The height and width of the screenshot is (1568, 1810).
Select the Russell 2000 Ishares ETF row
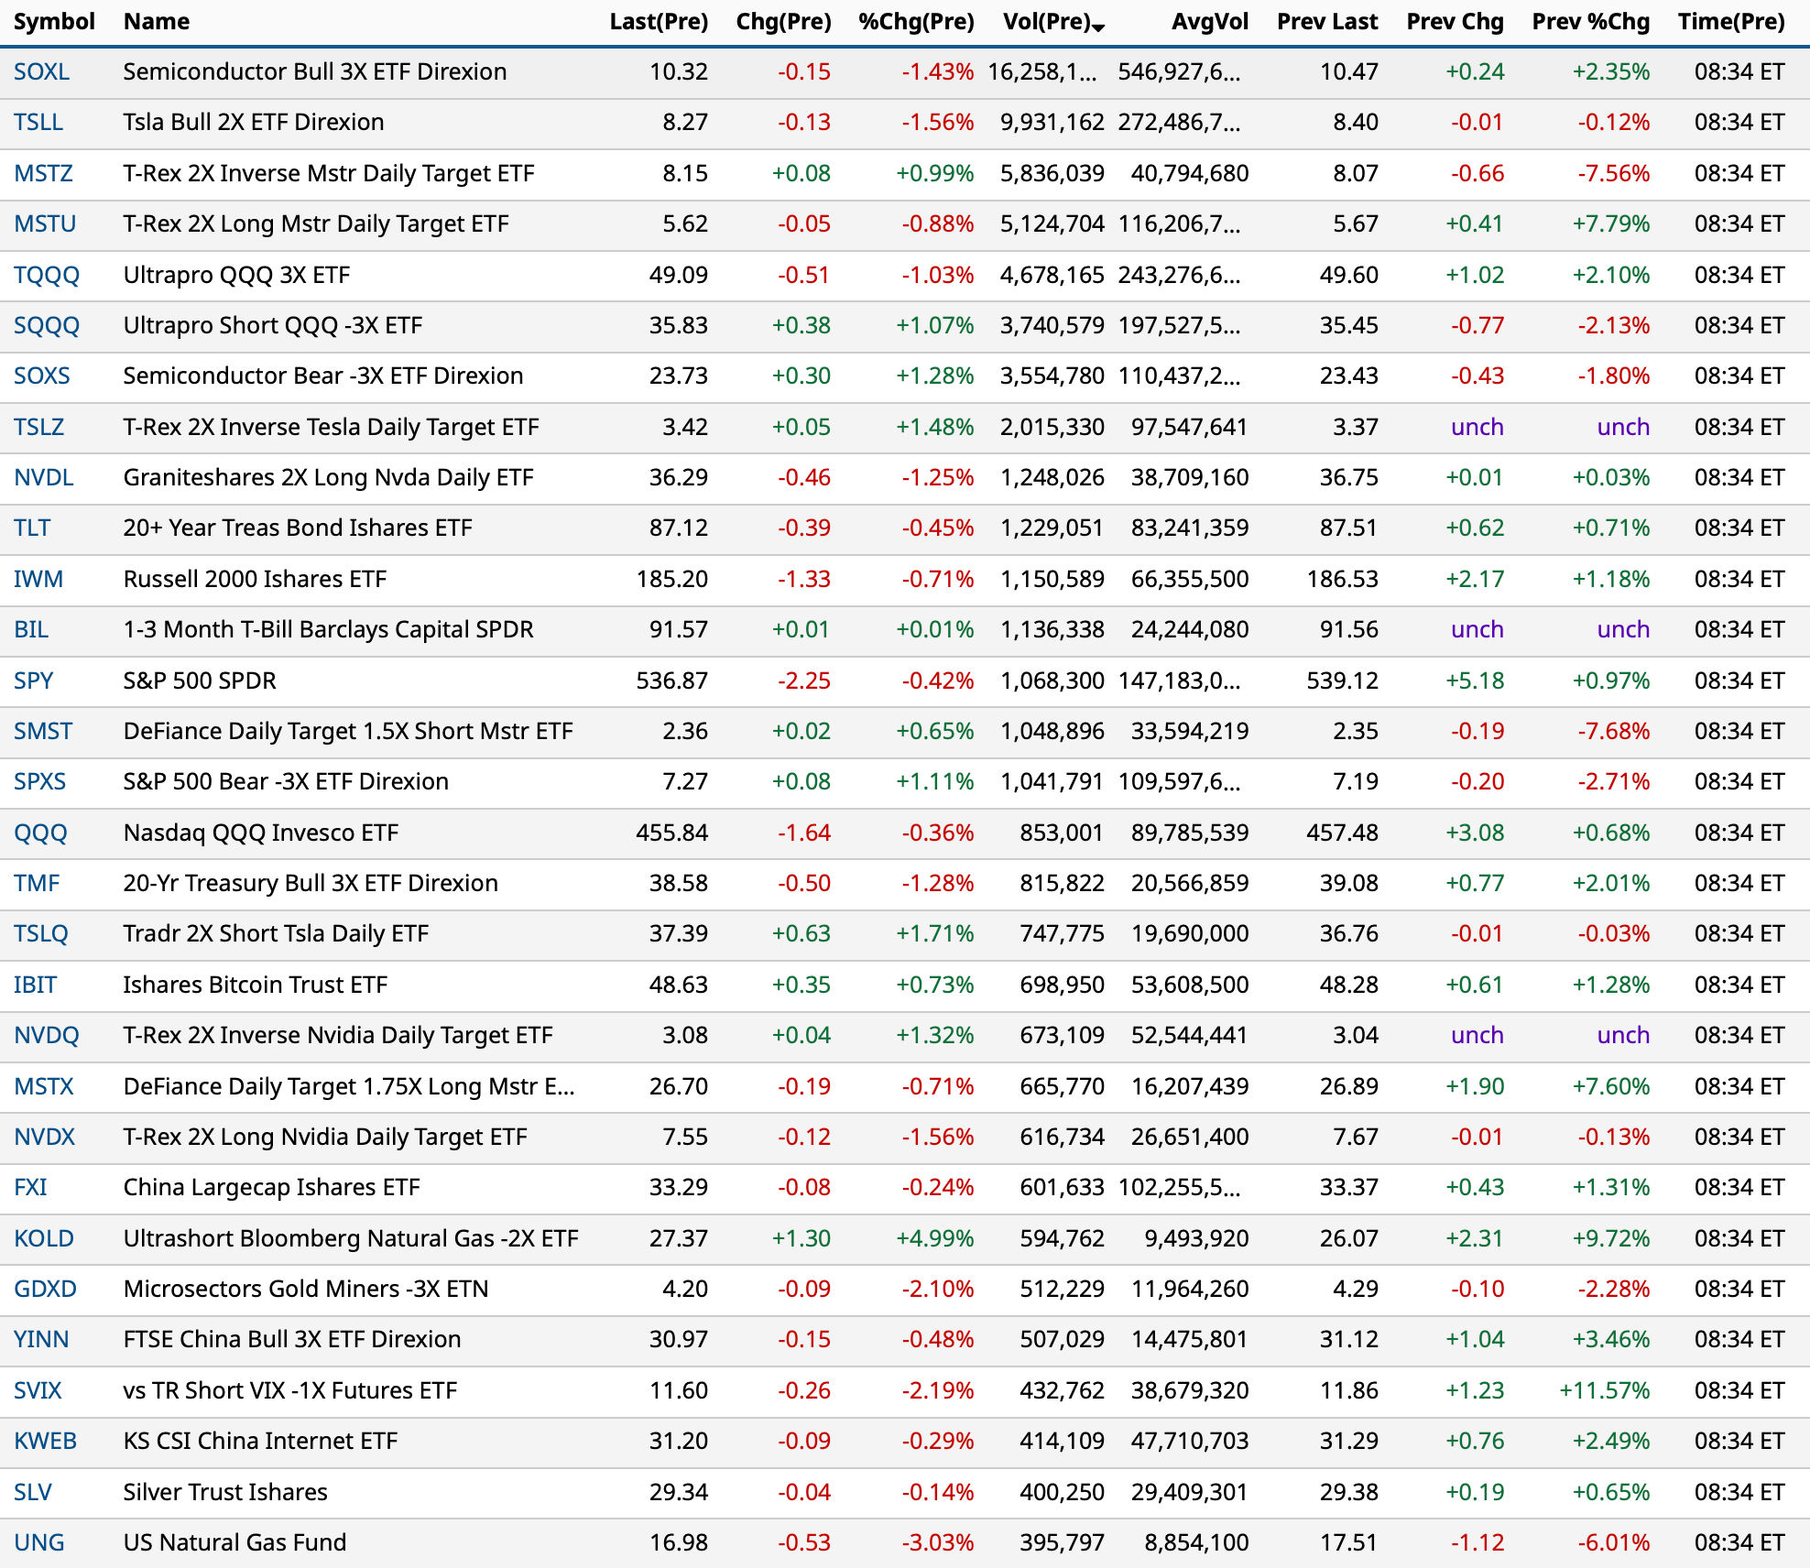tap(255, 579)
